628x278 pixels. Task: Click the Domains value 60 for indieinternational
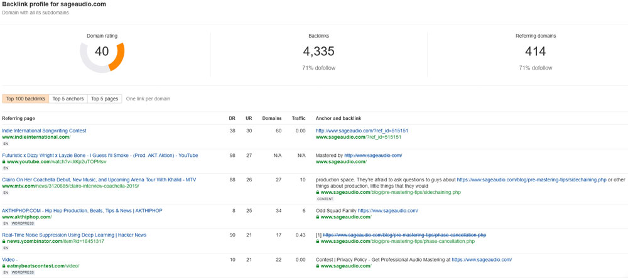(x=278, y=131)
